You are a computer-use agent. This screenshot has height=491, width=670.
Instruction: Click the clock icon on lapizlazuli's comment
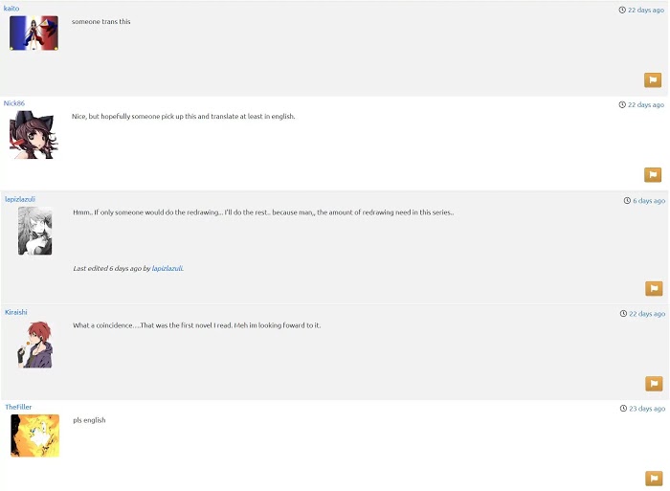pos(628,201)
